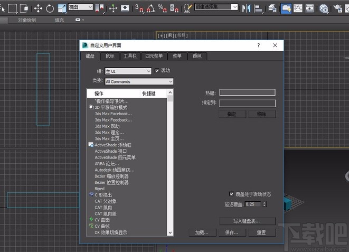Activate the Select and Rotate tool

[50, 8]
